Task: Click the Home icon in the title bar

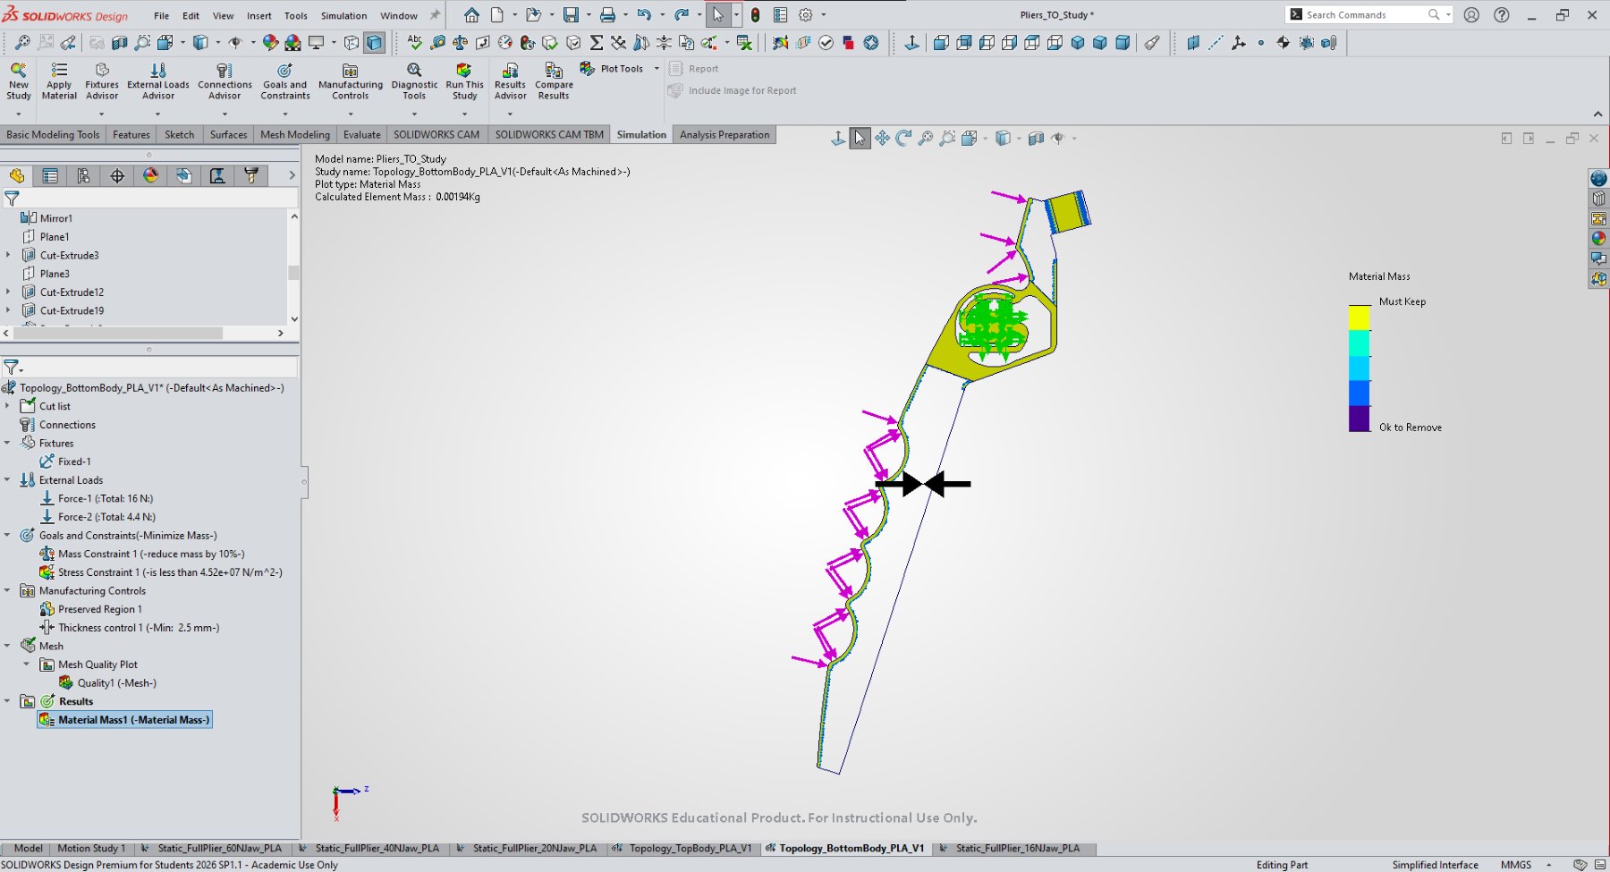Action: (x=471, y=15)
